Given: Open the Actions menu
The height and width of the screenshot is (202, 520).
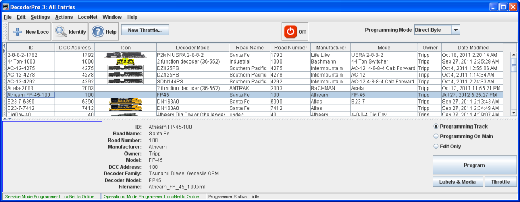Looking at the screenshot, I should coord(64,17).
